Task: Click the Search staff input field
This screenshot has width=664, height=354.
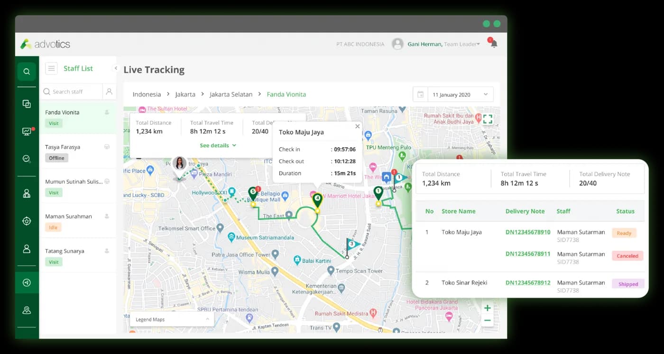Action: [72, 91]
